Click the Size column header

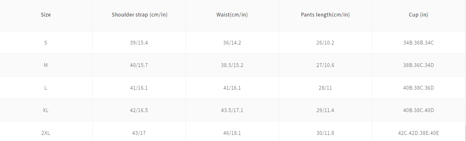(x=46, y=15)
